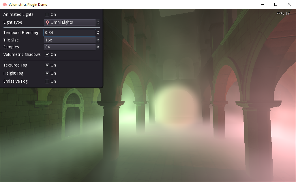
Task: Enable the Animated Lights checkbox
Action: click(x=47, y=14)
